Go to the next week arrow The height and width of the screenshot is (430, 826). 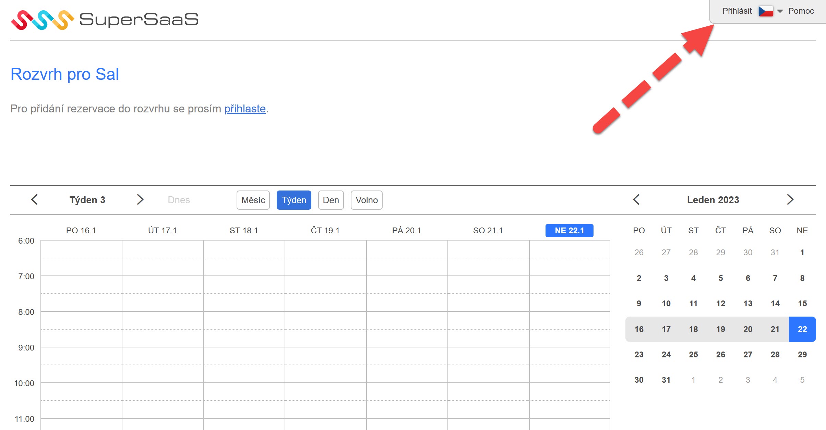(140, 199)
